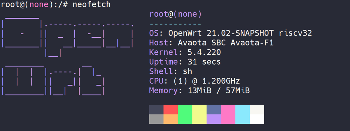Viewport: 350px width, 131px height.
Task: Click the dark slate top-row swatch
Action: [156, 109]
